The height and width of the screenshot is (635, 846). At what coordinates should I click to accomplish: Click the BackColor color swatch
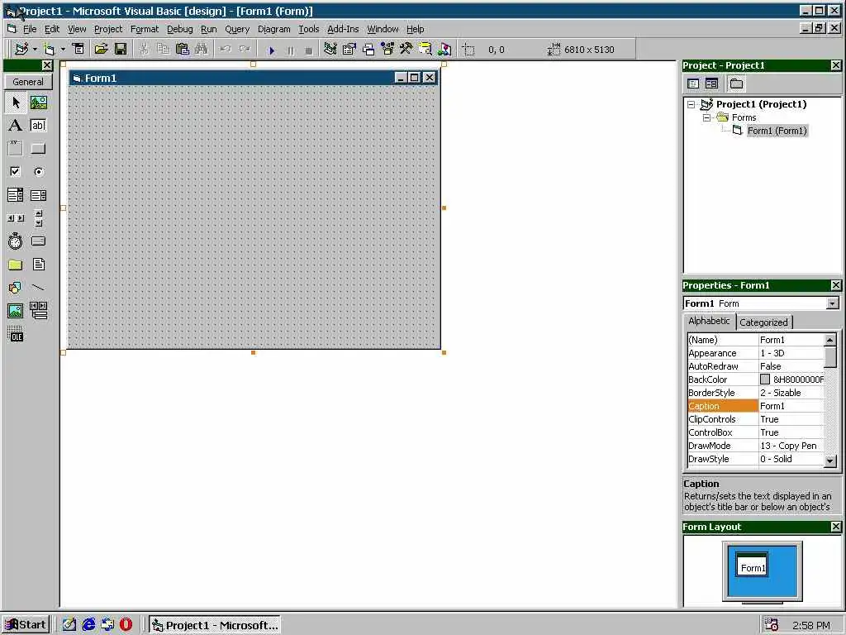click(765, 380)
